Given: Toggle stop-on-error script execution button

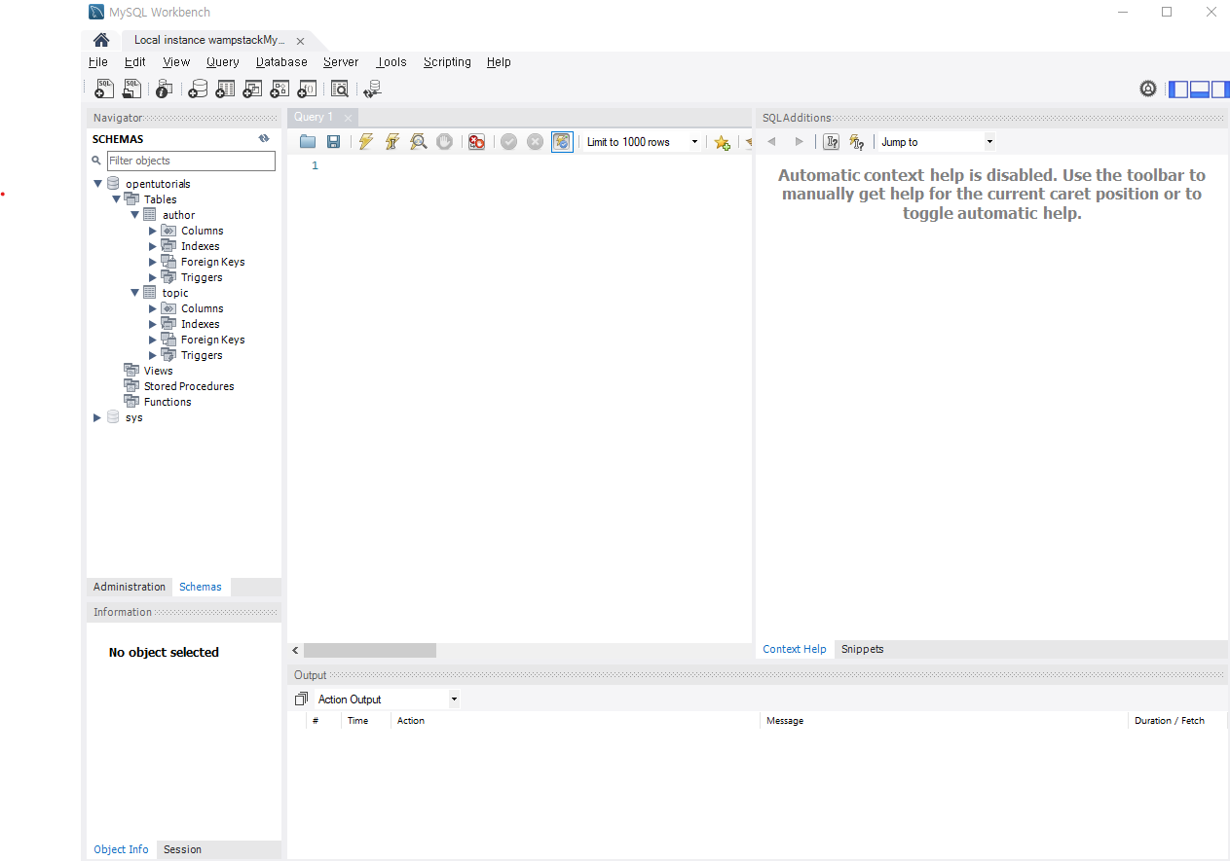Looking at the screenshot, I should (476, 142).
